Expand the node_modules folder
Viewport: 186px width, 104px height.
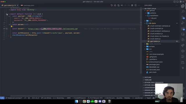pyautogui.click(x=145, y=44)
